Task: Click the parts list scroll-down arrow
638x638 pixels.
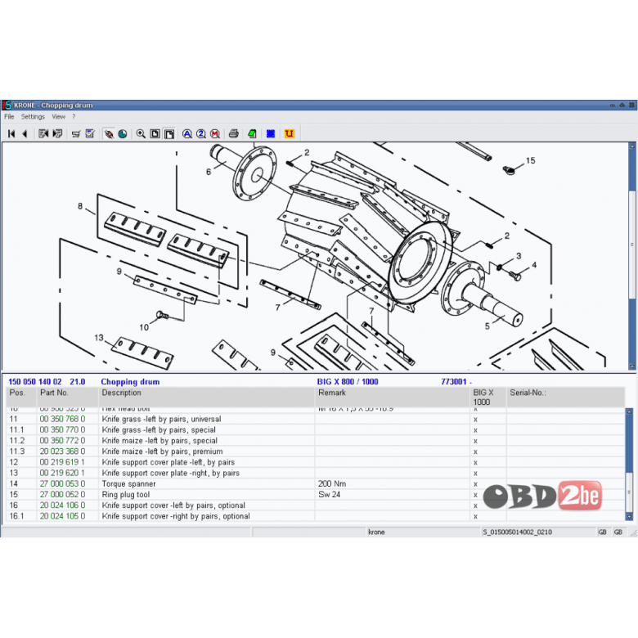Action: [629, 517]
